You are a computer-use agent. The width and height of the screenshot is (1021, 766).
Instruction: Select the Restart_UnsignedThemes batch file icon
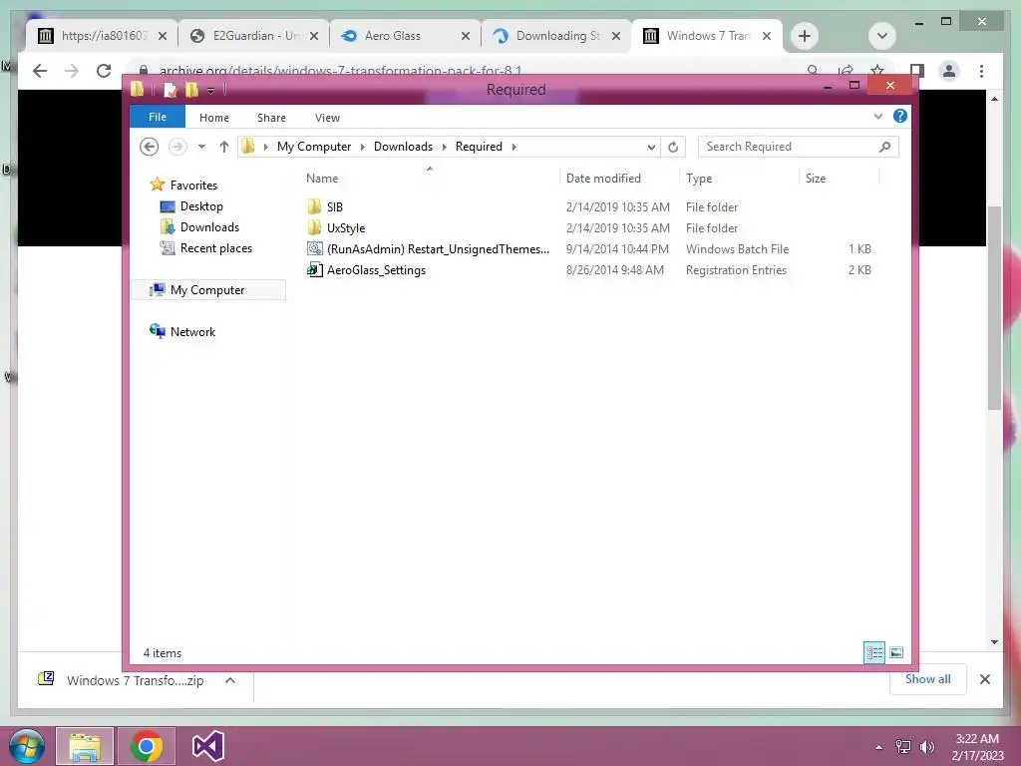(314, 248)
